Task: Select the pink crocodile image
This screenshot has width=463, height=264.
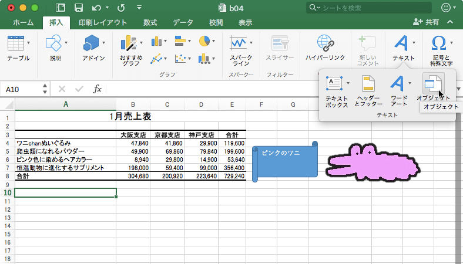Action: click(373, 163)
